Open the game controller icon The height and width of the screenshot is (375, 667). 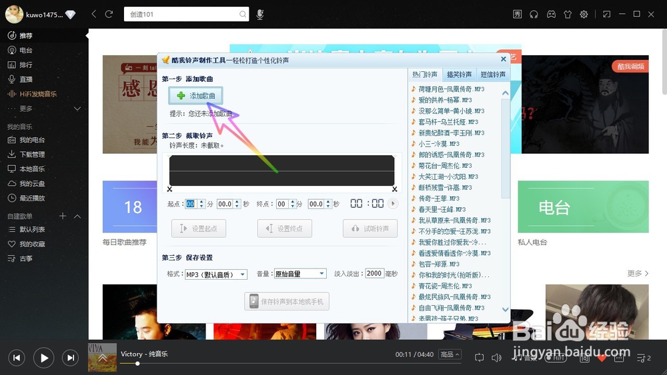(x=551, y=14)
